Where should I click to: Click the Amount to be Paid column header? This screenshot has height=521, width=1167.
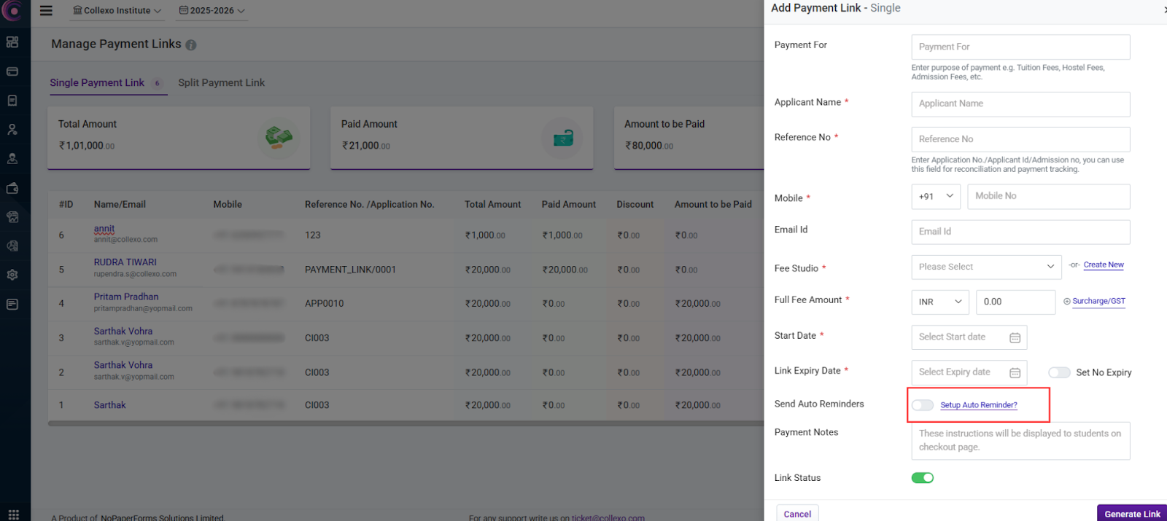[713, 205]
